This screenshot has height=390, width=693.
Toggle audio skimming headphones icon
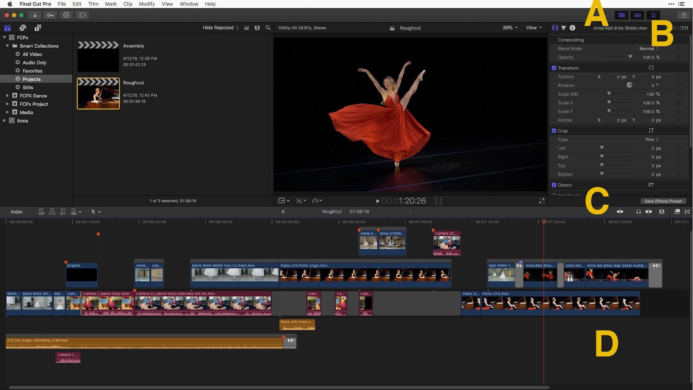638,211
